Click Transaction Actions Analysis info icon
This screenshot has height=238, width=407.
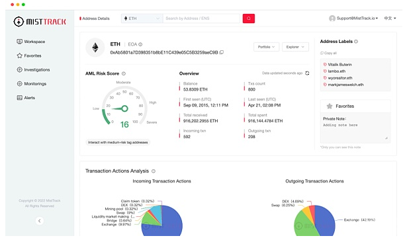pos(154,171)
